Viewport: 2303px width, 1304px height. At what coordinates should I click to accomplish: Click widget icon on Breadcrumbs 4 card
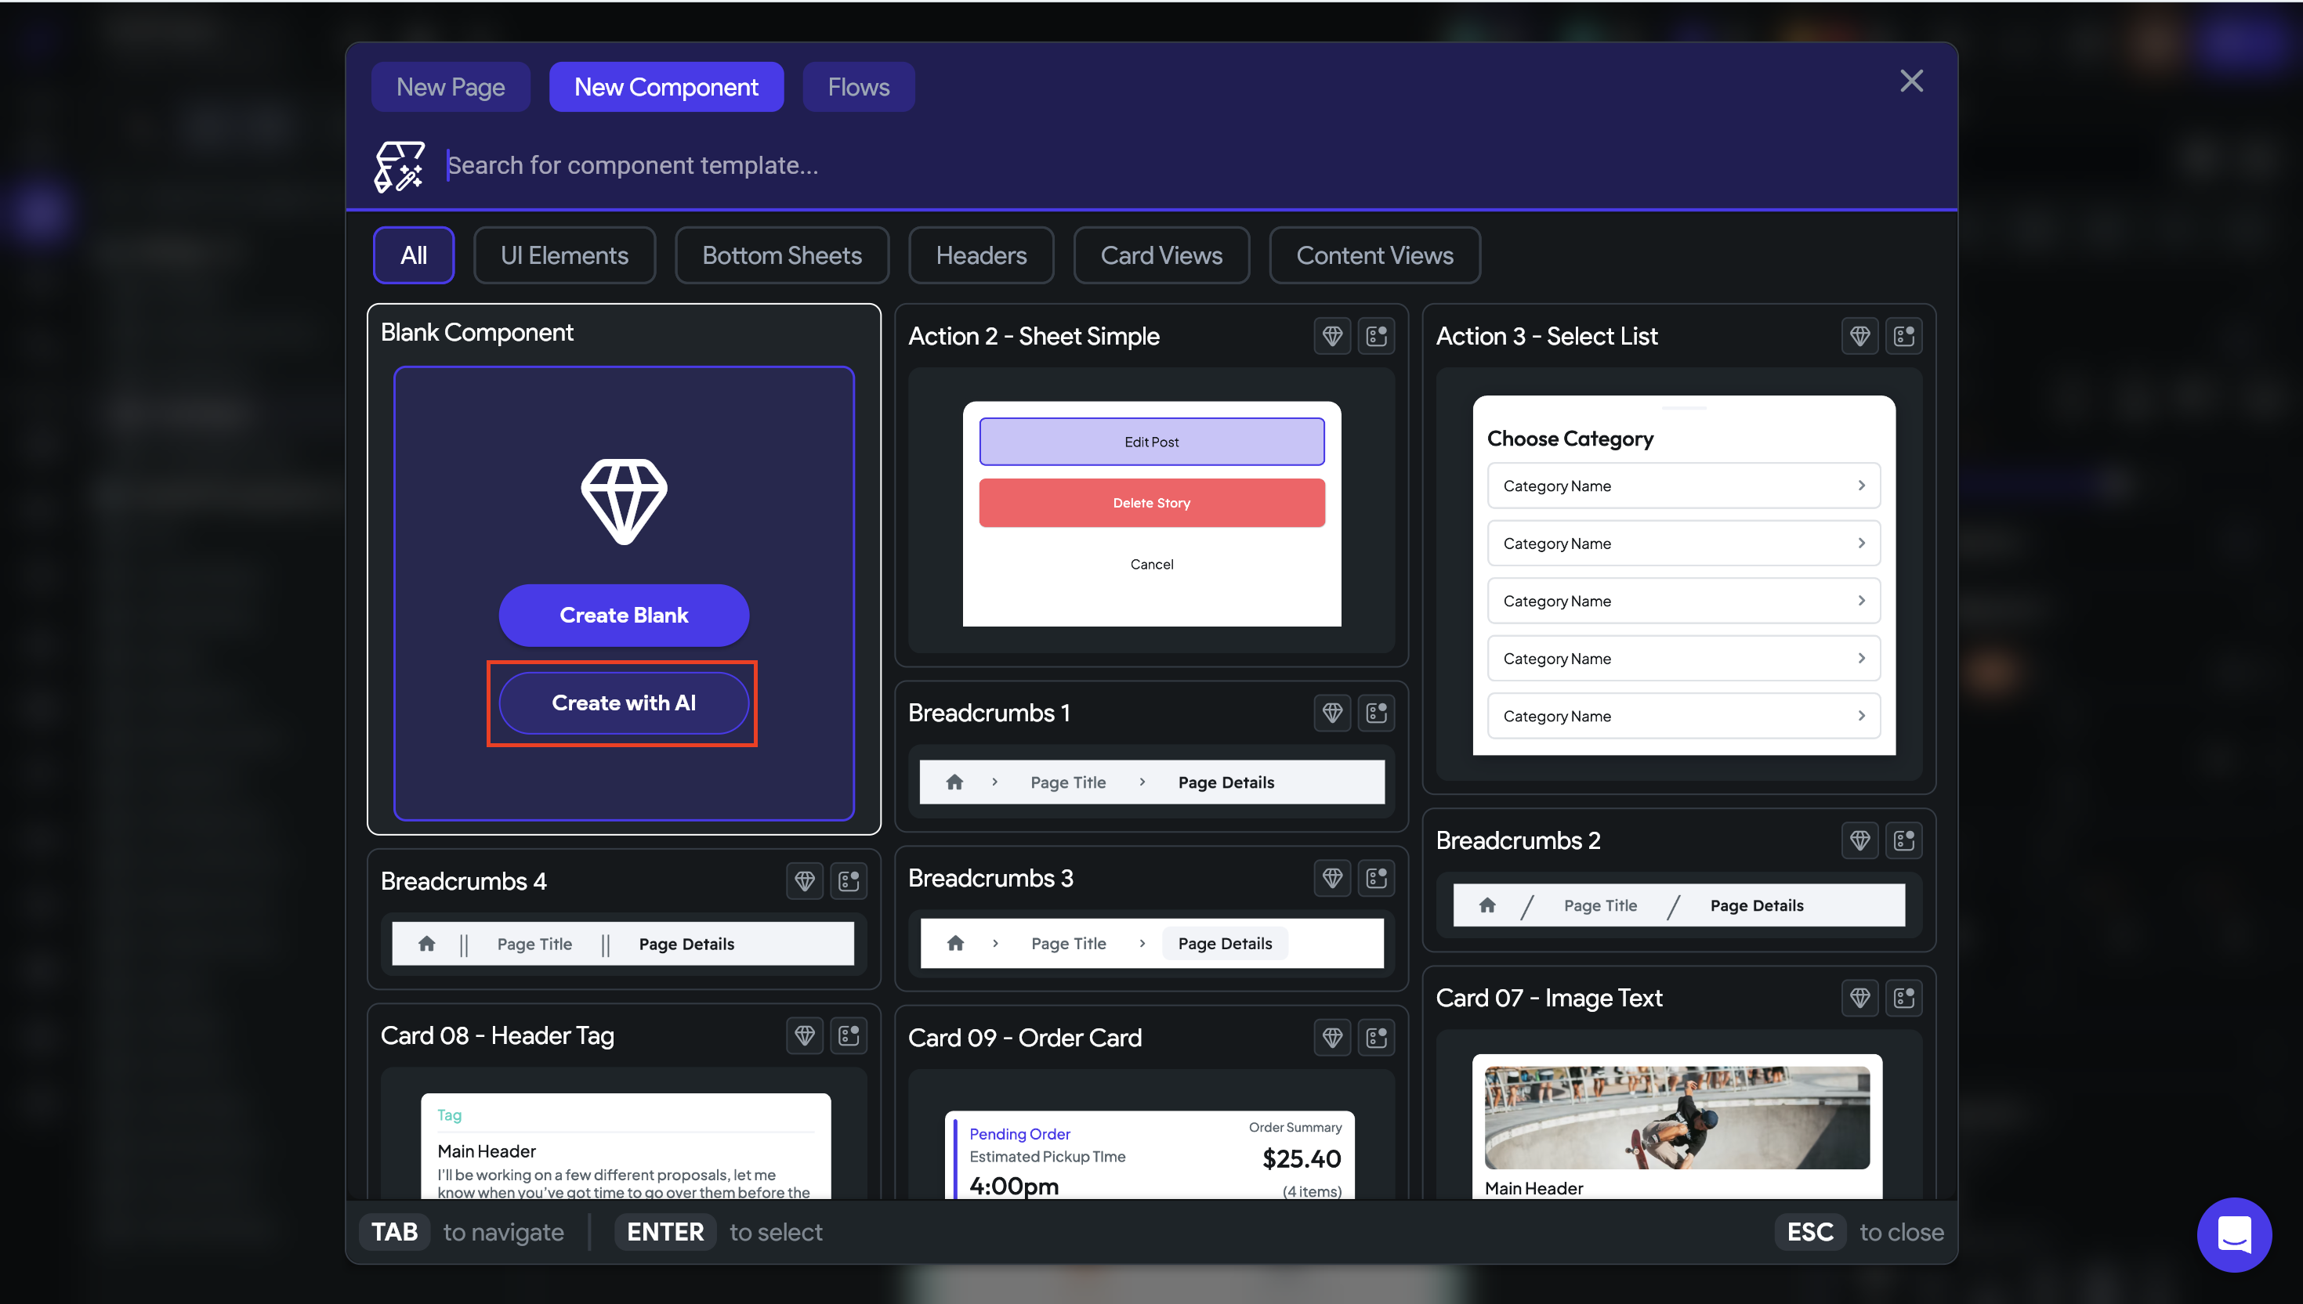(848, 881)
